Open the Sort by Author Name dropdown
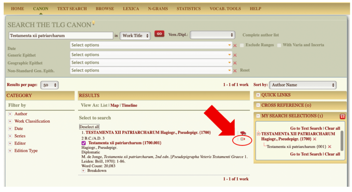This screenshot has height=192, width=352. [x=302, y=85]
